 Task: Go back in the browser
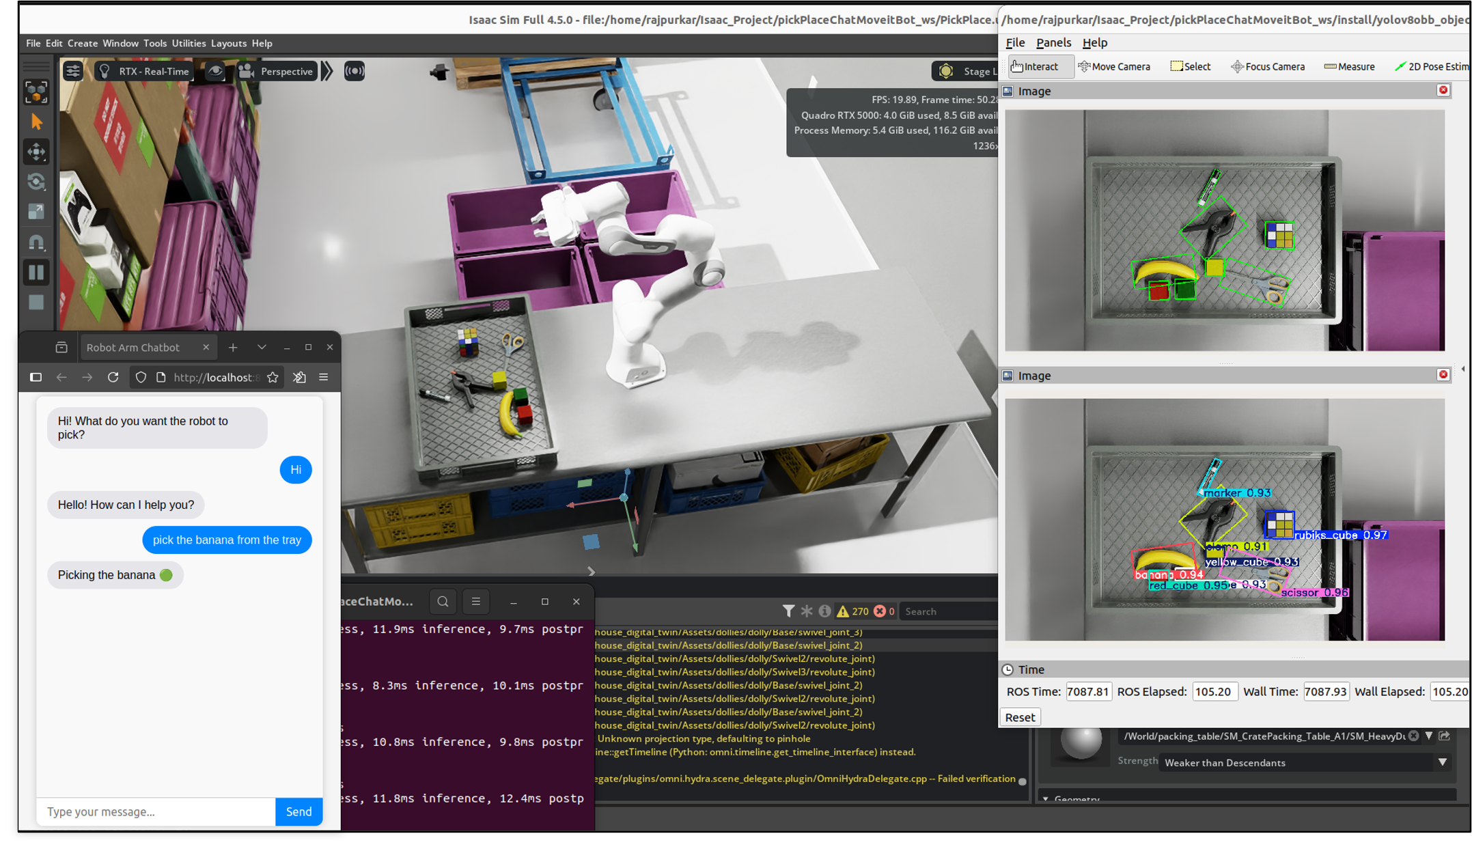coord(61,377)
